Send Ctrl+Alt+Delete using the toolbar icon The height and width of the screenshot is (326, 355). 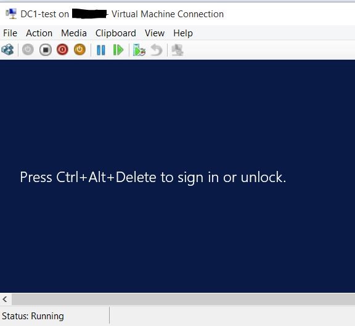coord(7,50)
